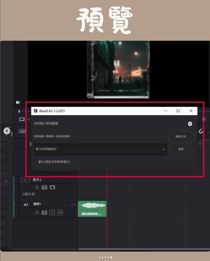Image resolution: width=210 pixels, height=261 pixels.
Task: Maximize the BeatEdit window
Action: (x=178, y=111)
